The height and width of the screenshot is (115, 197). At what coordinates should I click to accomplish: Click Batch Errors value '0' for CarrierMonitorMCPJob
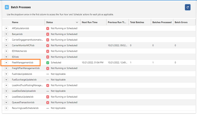point(175,45)
